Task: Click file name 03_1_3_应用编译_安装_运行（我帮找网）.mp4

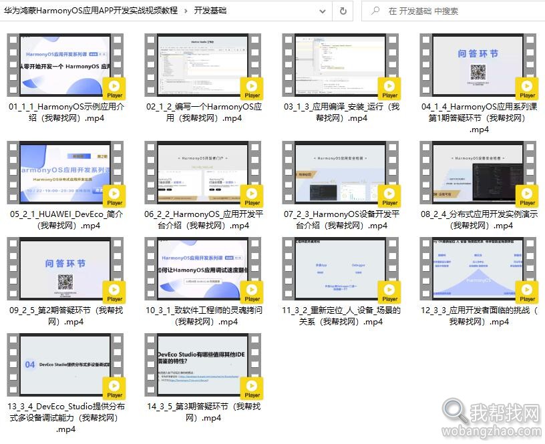Action: coord(341,112)
